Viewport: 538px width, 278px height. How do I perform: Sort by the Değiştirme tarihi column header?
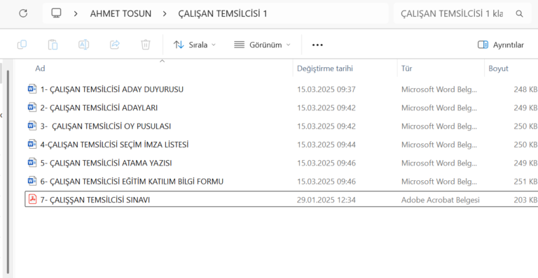coord(325,68)
